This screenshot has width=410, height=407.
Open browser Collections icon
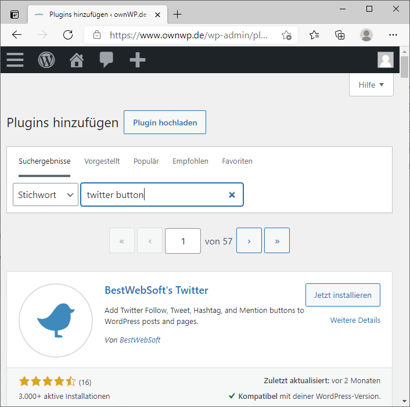point(340,35)
